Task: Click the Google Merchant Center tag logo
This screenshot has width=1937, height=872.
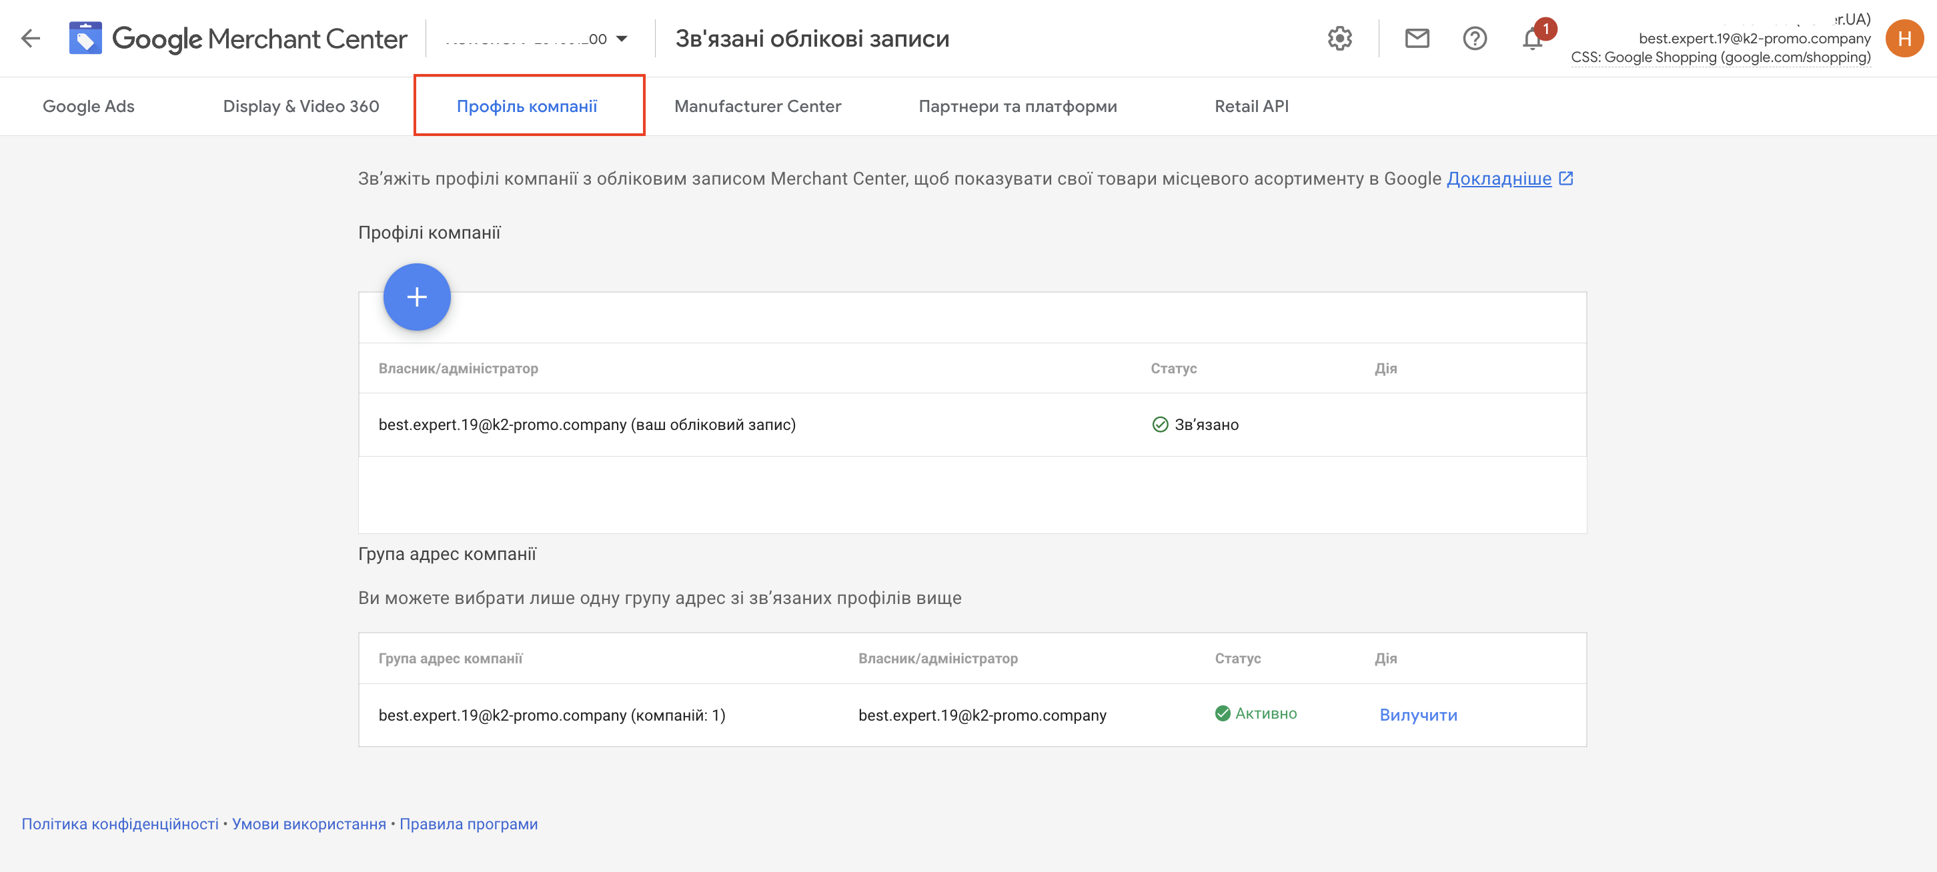Action: point(85,39)
